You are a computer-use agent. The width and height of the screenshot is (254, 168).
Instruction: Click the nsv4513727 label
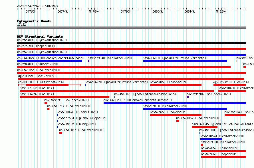click(245, 58)
